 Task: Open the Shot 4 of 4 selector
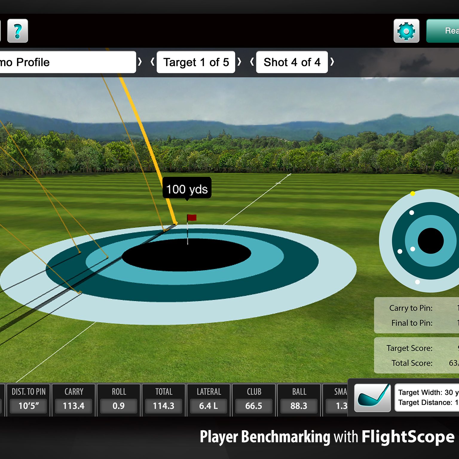[x=292, y=62]
